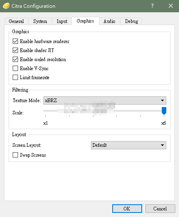Click the Citra logo icon in title bar

(6, 6)
